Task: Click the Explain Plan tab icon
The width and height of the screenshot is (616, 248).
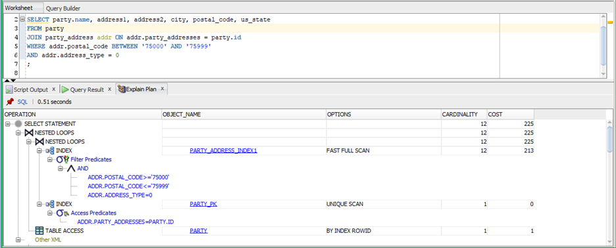Action: coord(122,89)
